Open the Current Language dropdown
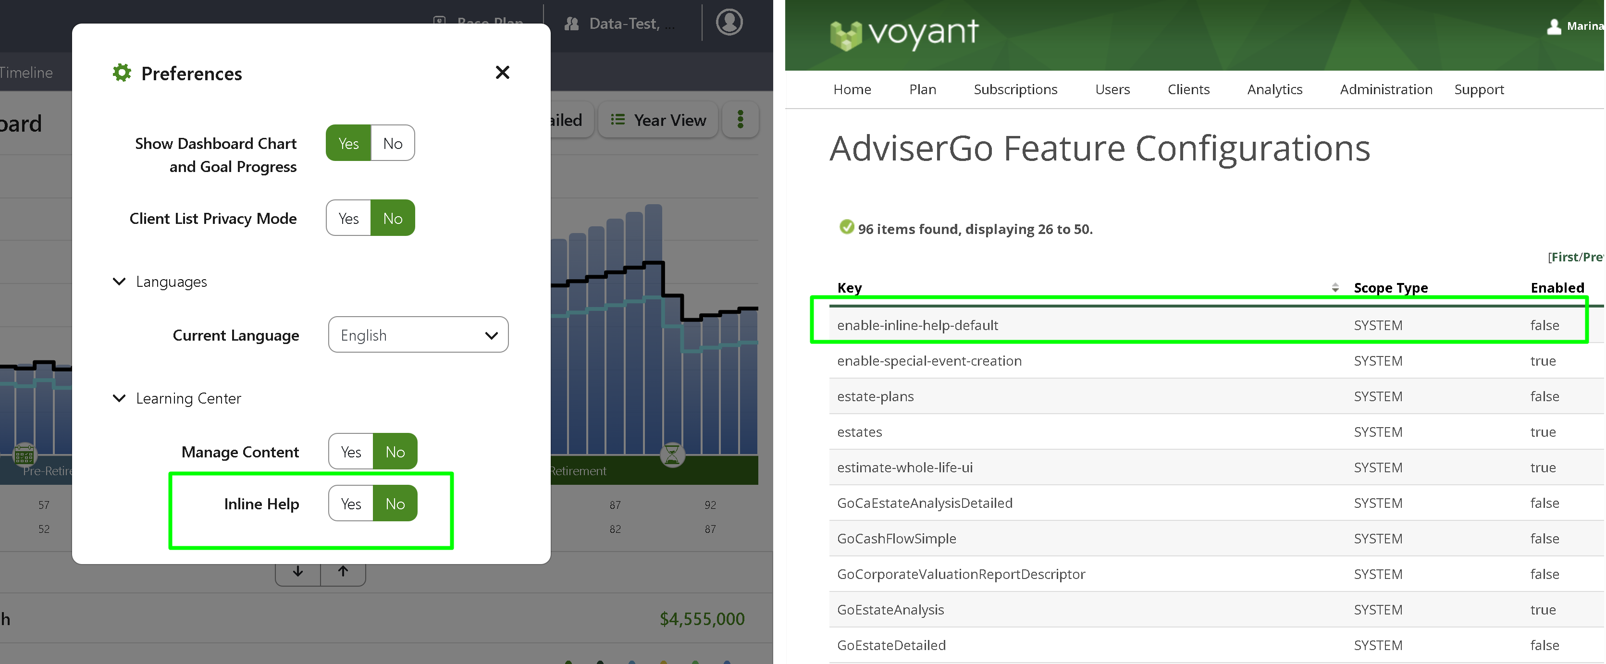 [x=419, y=335]
